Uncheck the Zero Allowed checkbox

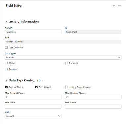pos(36,87)
